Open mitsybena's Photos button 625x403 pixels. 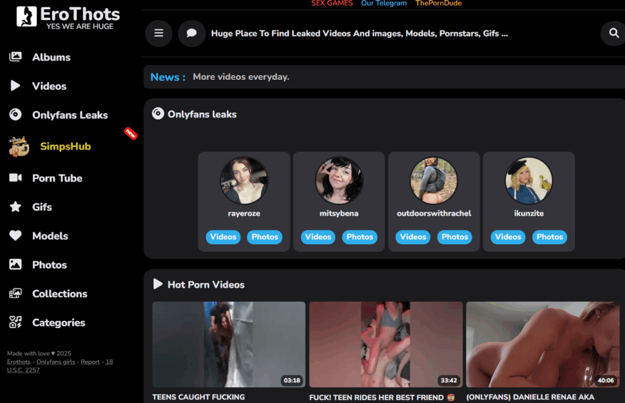pos(359,237)
